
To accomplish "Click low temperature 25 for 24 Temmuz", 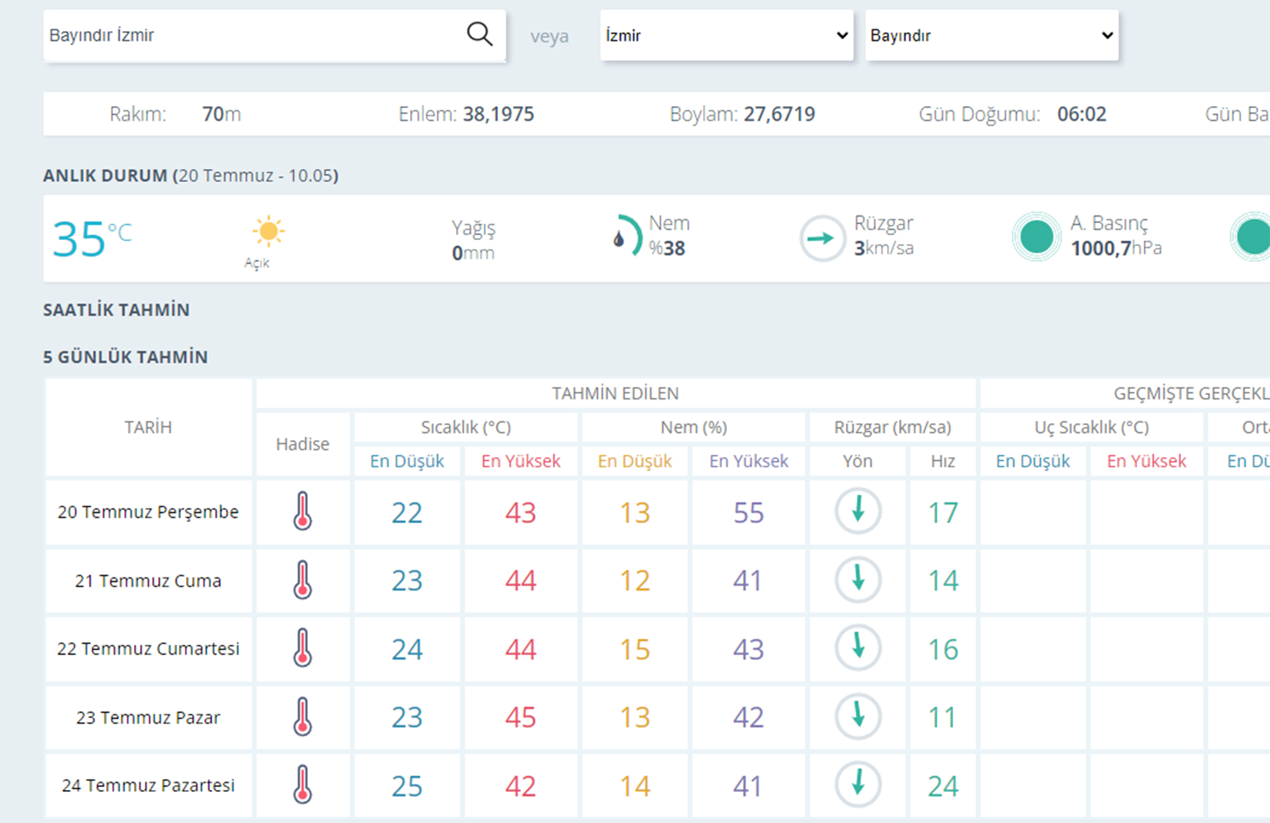I will [406, 786].
